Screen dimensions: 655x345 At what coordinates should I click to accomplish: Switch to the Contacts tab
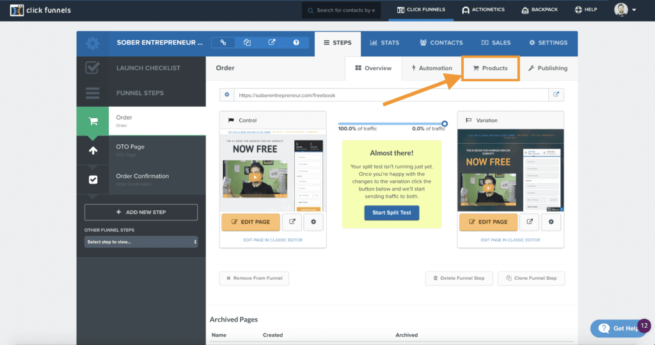(x=441, y=43)
